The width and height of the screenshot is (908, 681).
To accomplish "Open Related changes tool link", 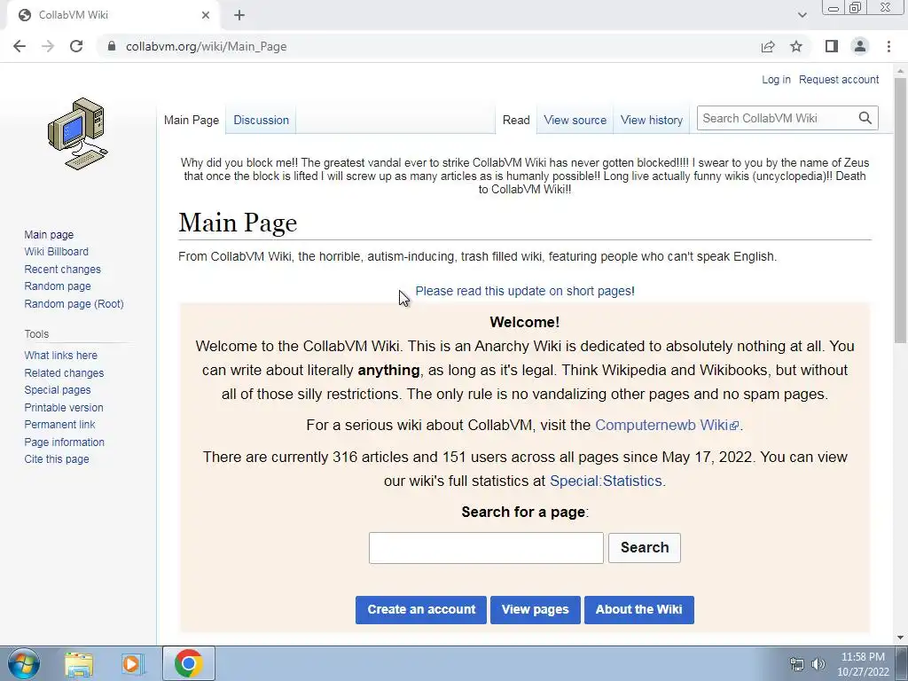I will coord(64,373).
